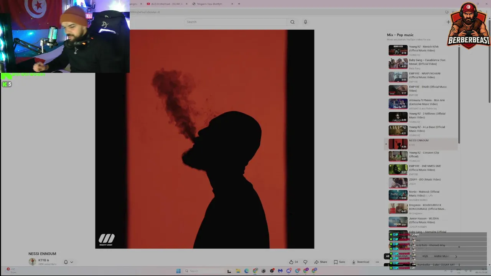Open File Explorer from the taskbar
The image size is (491, 276).
point(238,271)
